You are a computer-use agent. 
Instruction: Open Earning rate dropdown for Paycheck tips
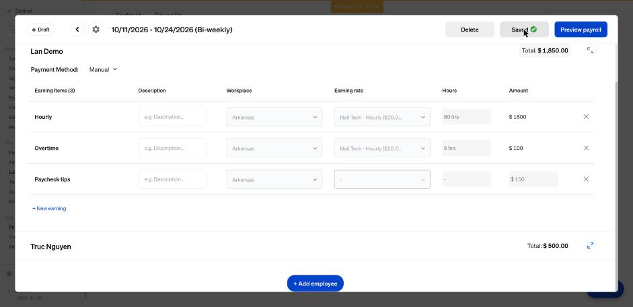[382, 179]
